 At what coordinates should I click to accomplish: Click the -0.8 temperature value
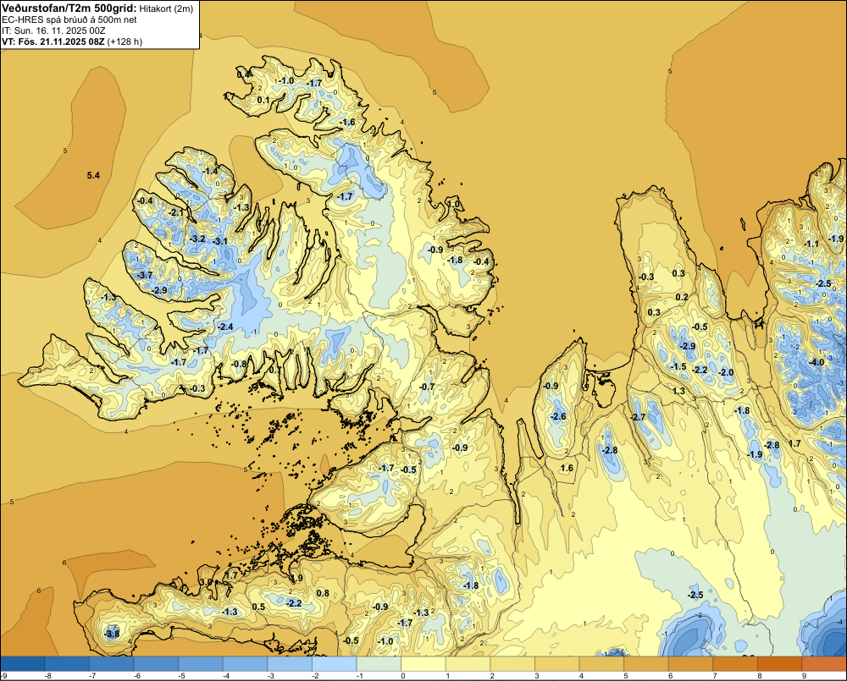tap(239, 364)
